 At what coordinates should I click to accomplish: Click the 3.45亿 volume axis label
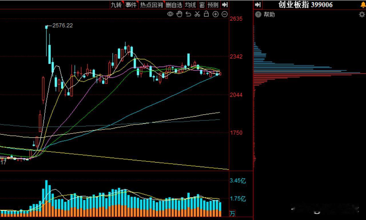pos(238,181)
